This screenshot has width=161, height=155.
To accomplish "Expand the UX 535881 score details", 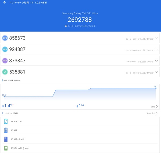I will tap(156, 72).
